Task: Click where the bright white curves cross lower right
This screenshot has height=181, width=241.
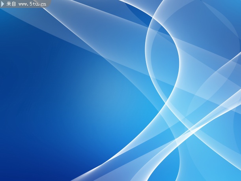Action: pyautogui.click(x=192, y=130)
